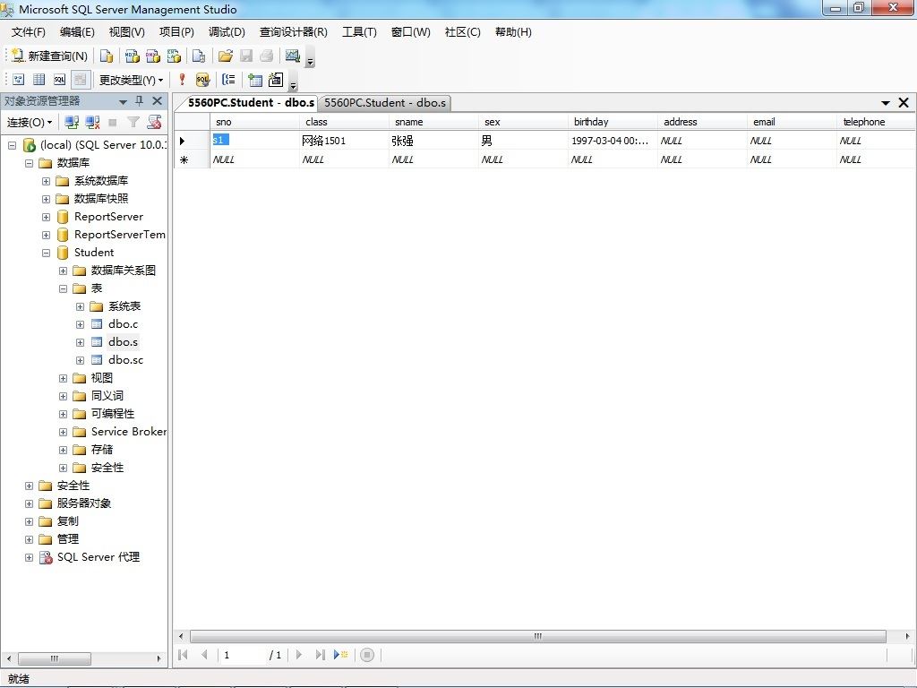
Task: Click the Add Group By icon
Action: (x=228, y=80)
